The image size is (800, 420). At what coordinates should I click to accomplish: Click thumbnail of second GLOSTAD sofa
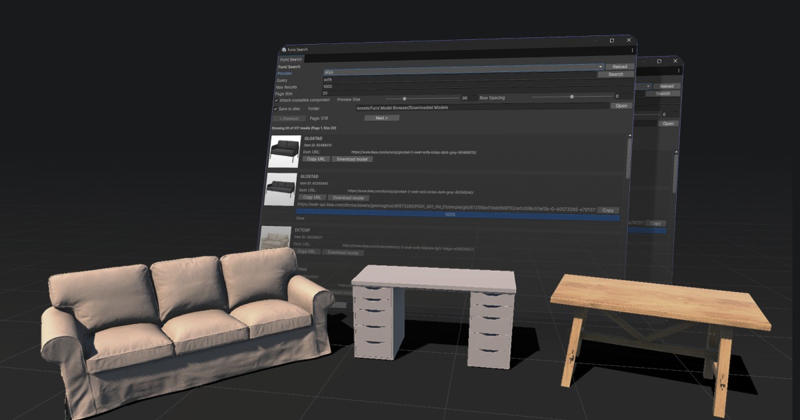[280, 190]
